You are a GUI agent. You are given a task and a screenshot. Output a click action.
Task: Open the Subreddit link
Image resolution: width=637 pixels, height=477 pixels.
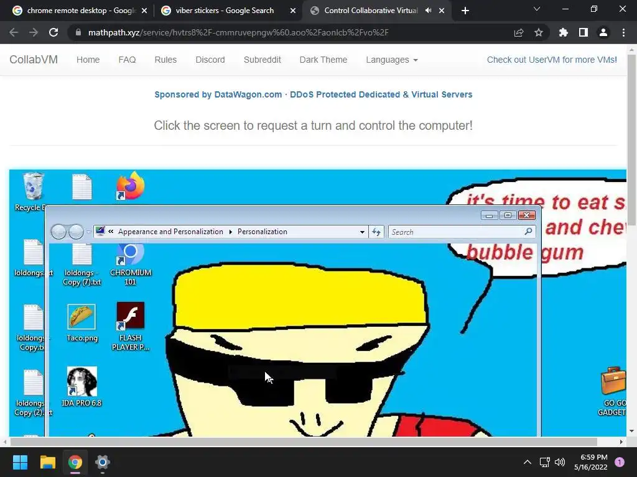pos(263,60)
